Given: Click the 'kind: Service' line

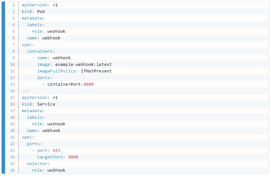Looking at the screenshot, I should [x=38, y=104].
